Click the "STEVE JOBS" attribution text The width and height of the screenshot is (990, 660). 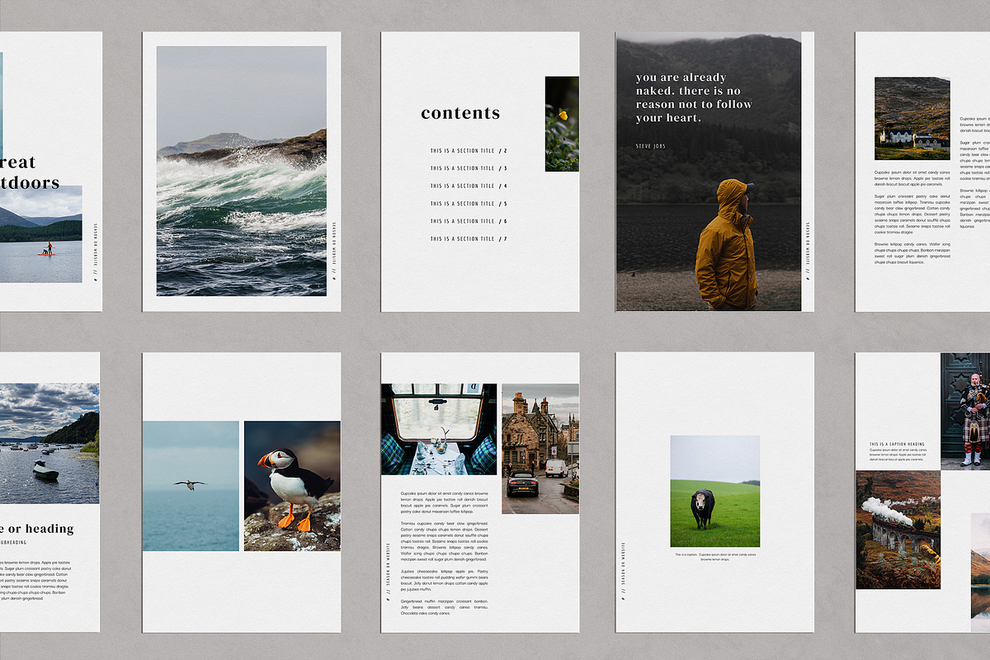point(651,146)
